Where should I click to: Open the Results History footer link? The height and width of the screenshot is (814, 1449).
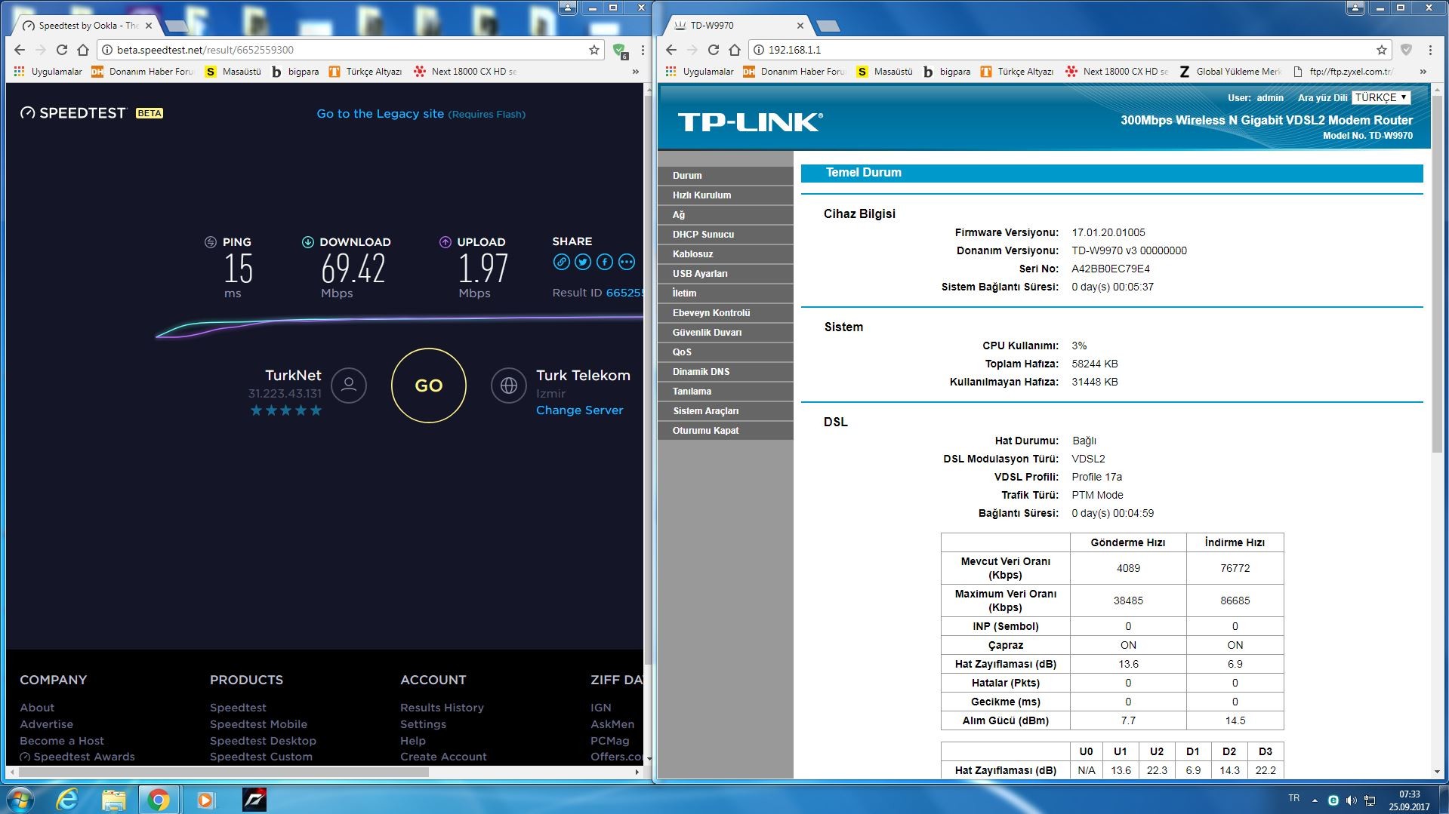[x=442, y=708]
